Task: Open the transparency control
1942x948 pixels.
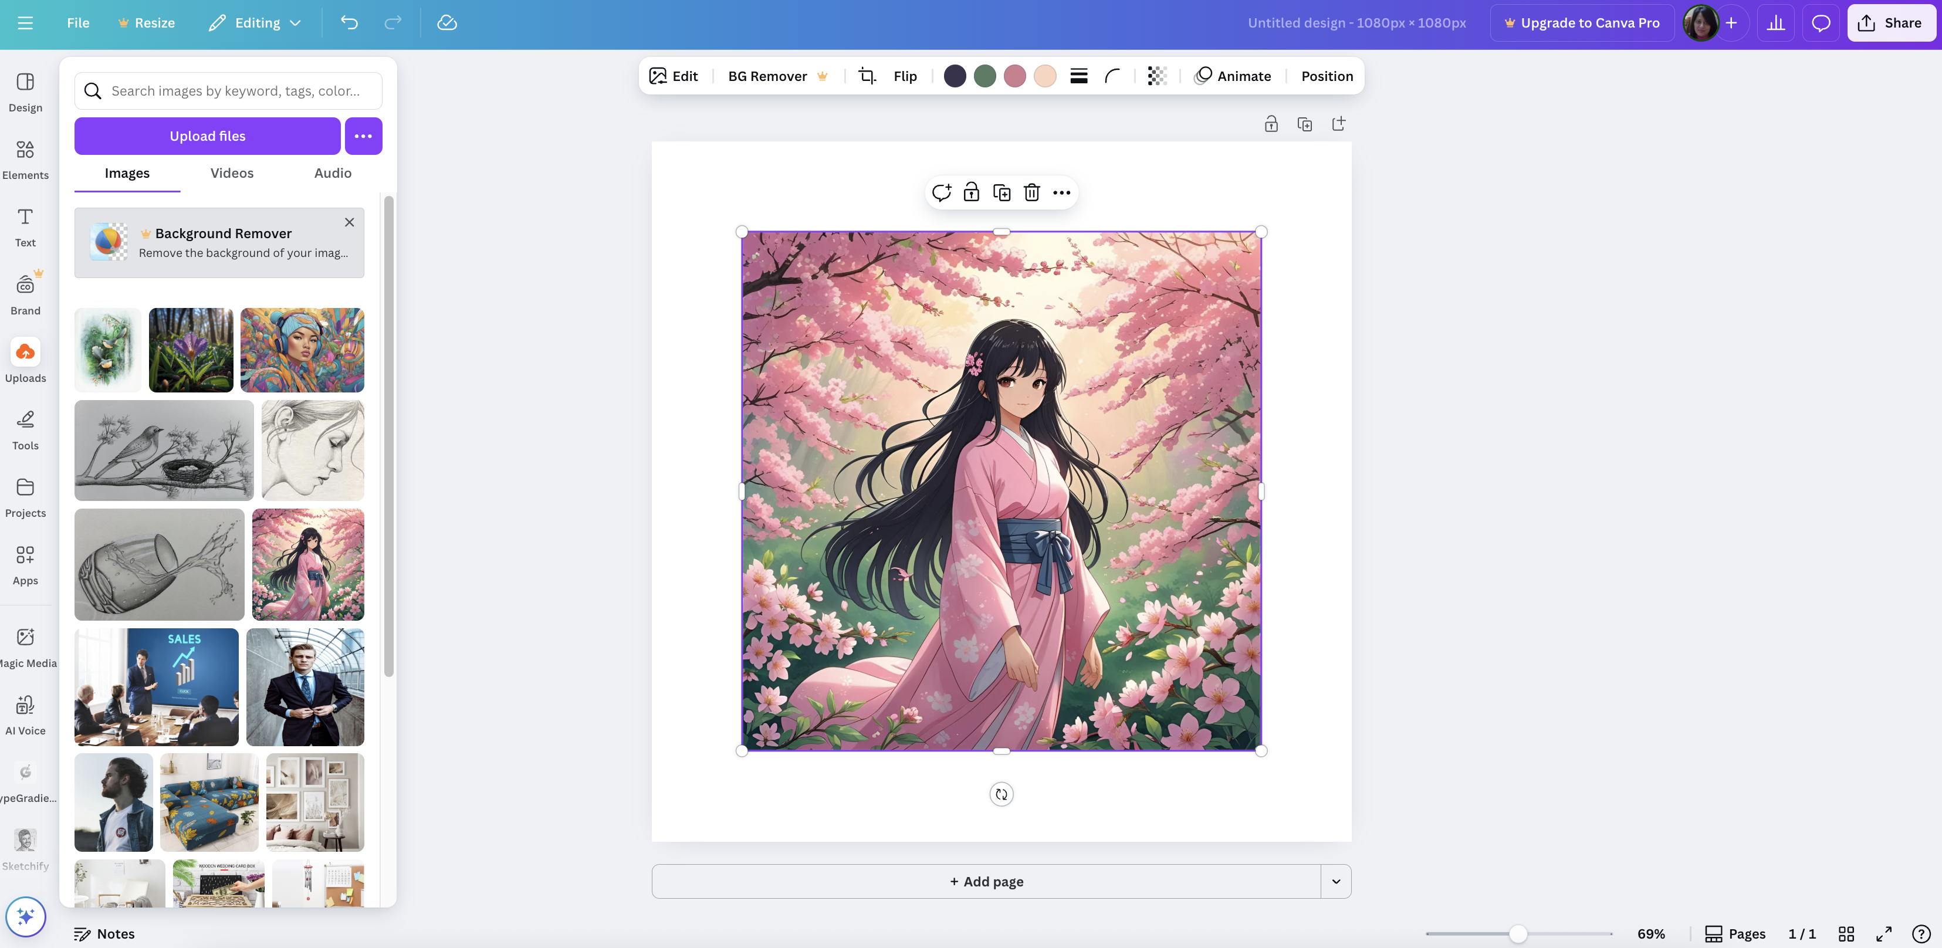Action: tap(1157, 75)
